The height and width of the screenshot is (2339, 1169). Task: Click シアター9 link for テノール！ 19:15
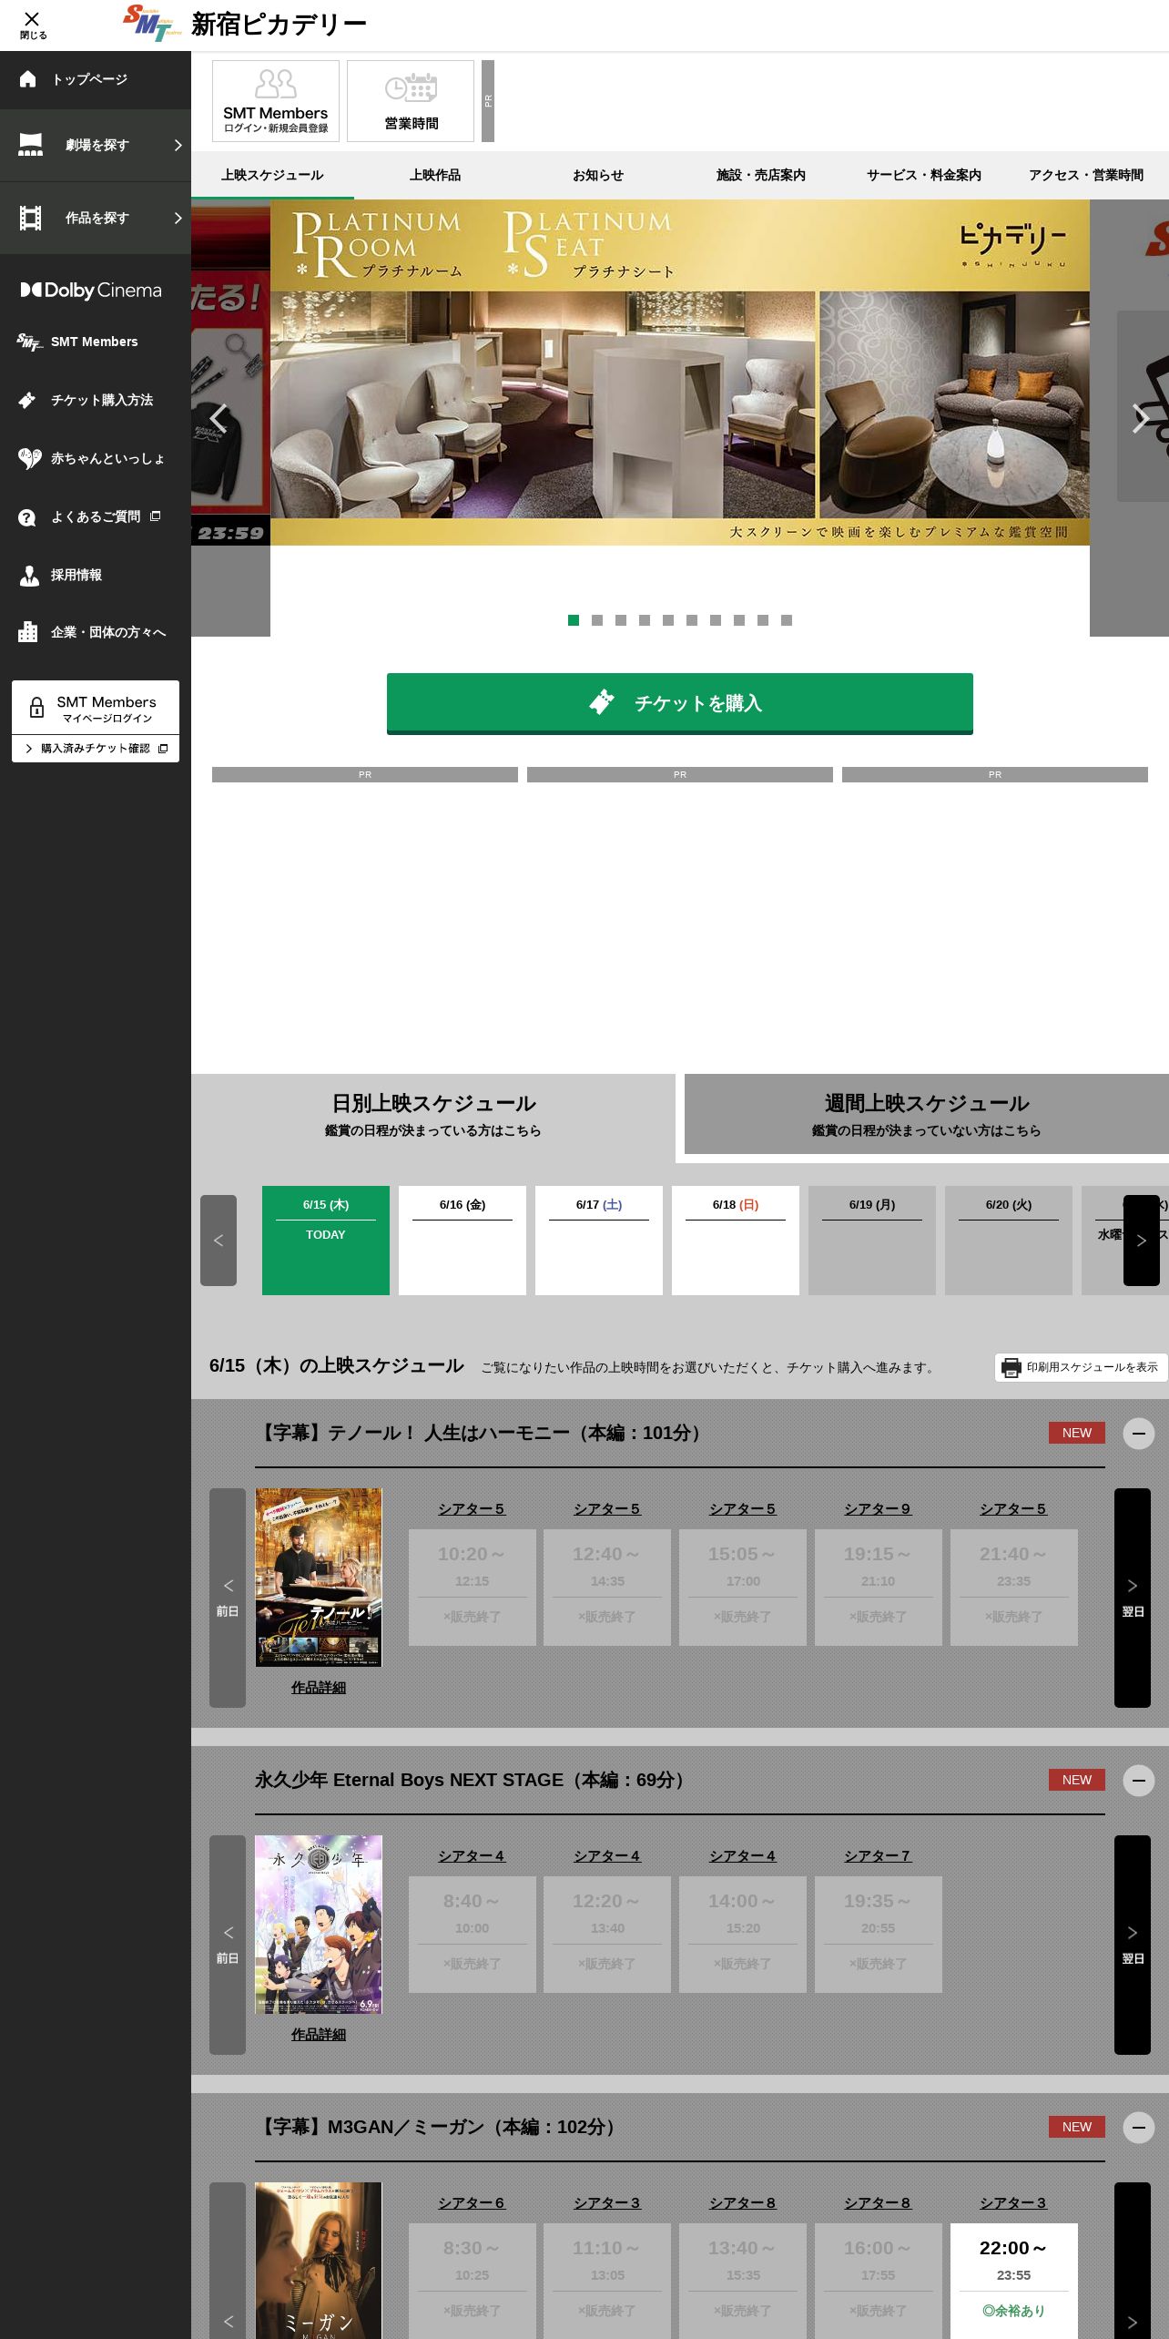(878, 1509)
